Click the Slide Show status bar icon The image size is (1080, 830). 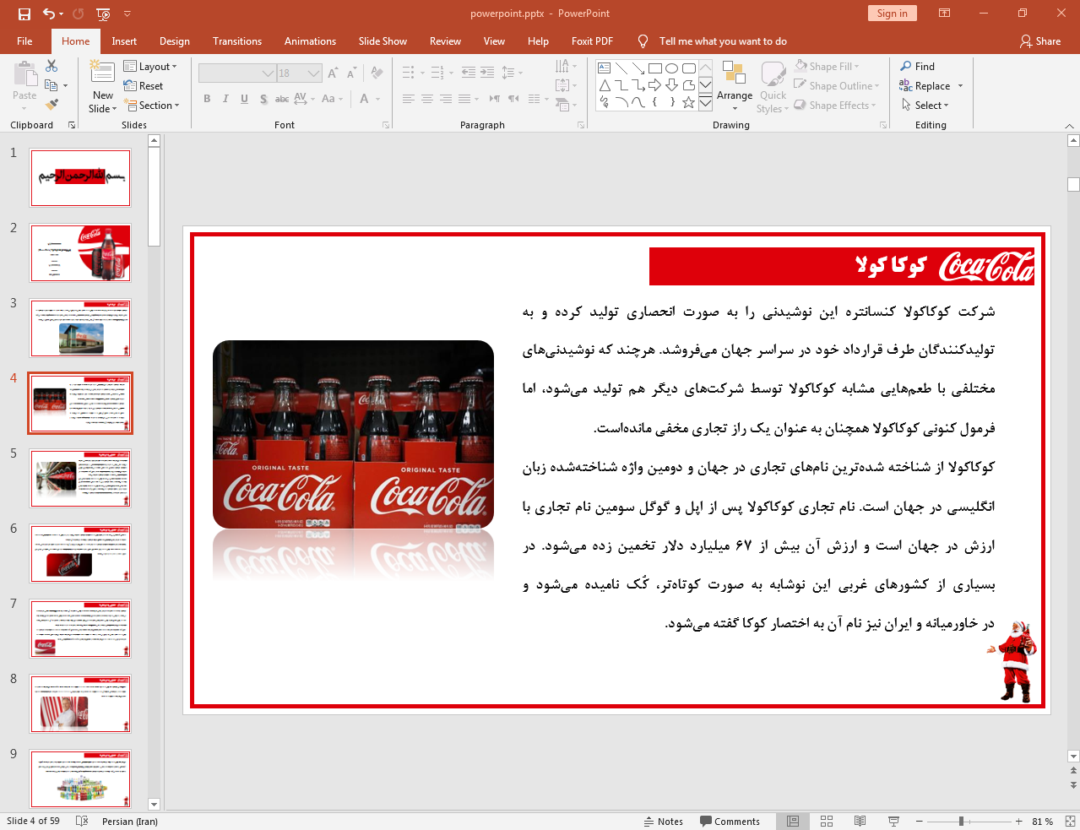[893, 821]
